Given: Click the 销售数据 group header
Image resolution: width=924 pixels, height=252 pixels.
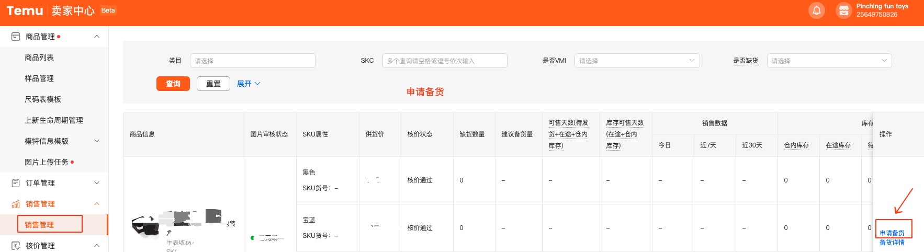Looking at the screenshot, I should coord(715,123).
